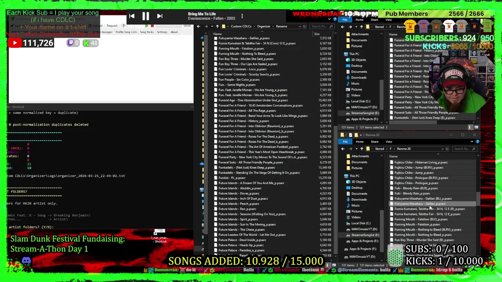This screenshot has width=502, height=282.
Task: Open the Settings tab in CDLC tool
Action: click(x=162, y=32)
